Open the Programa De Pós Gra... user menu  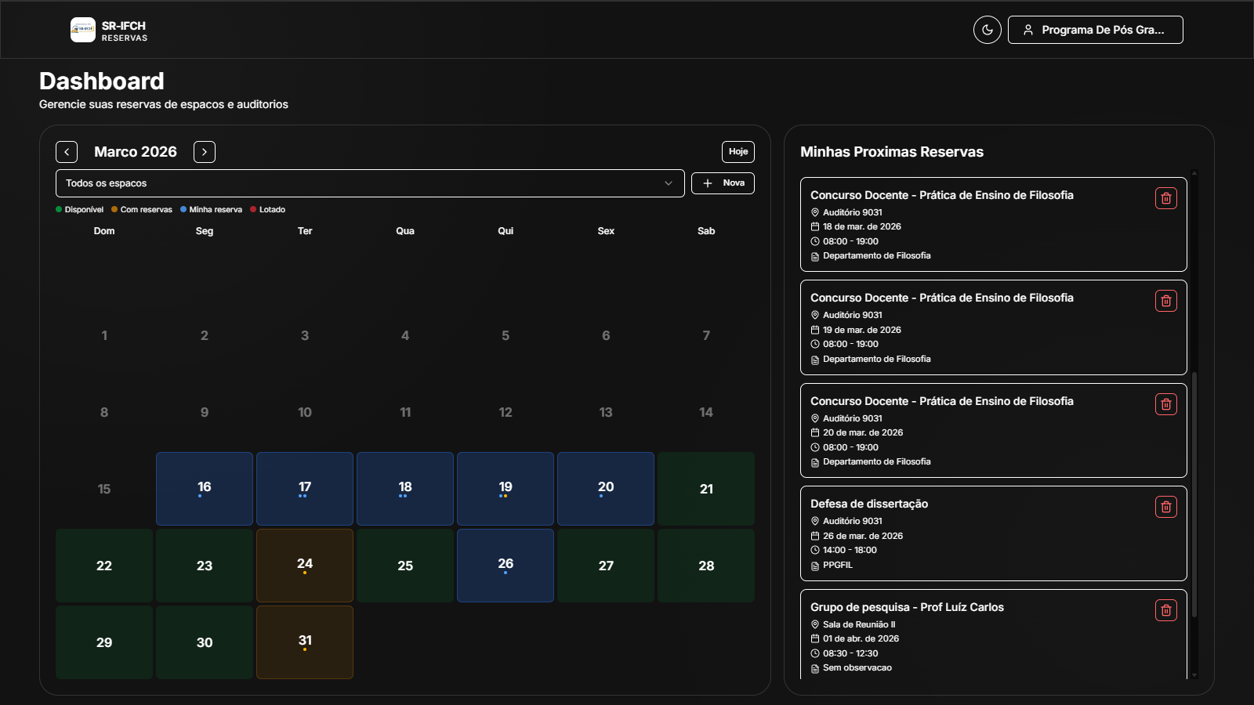pyautogui.click(x=1095, y=30)
